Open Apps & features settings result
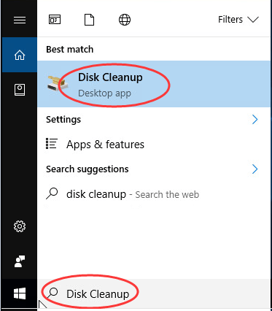This screenshot has width=272, height=311. tap(154, 145)
